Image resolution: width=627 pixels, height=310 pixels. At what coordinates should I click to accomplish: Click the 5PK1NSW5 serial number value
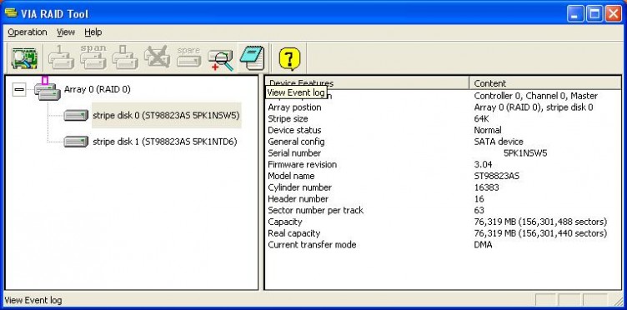pyautogui.click(x=525, y=153)
